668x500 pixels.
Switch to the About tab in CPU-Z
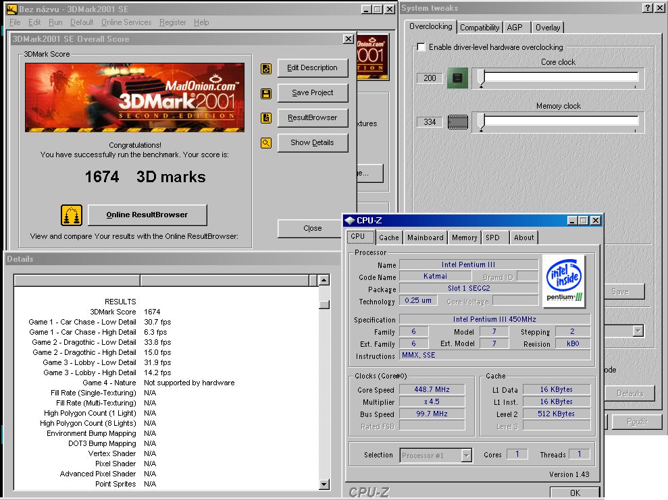click(523, 238)
